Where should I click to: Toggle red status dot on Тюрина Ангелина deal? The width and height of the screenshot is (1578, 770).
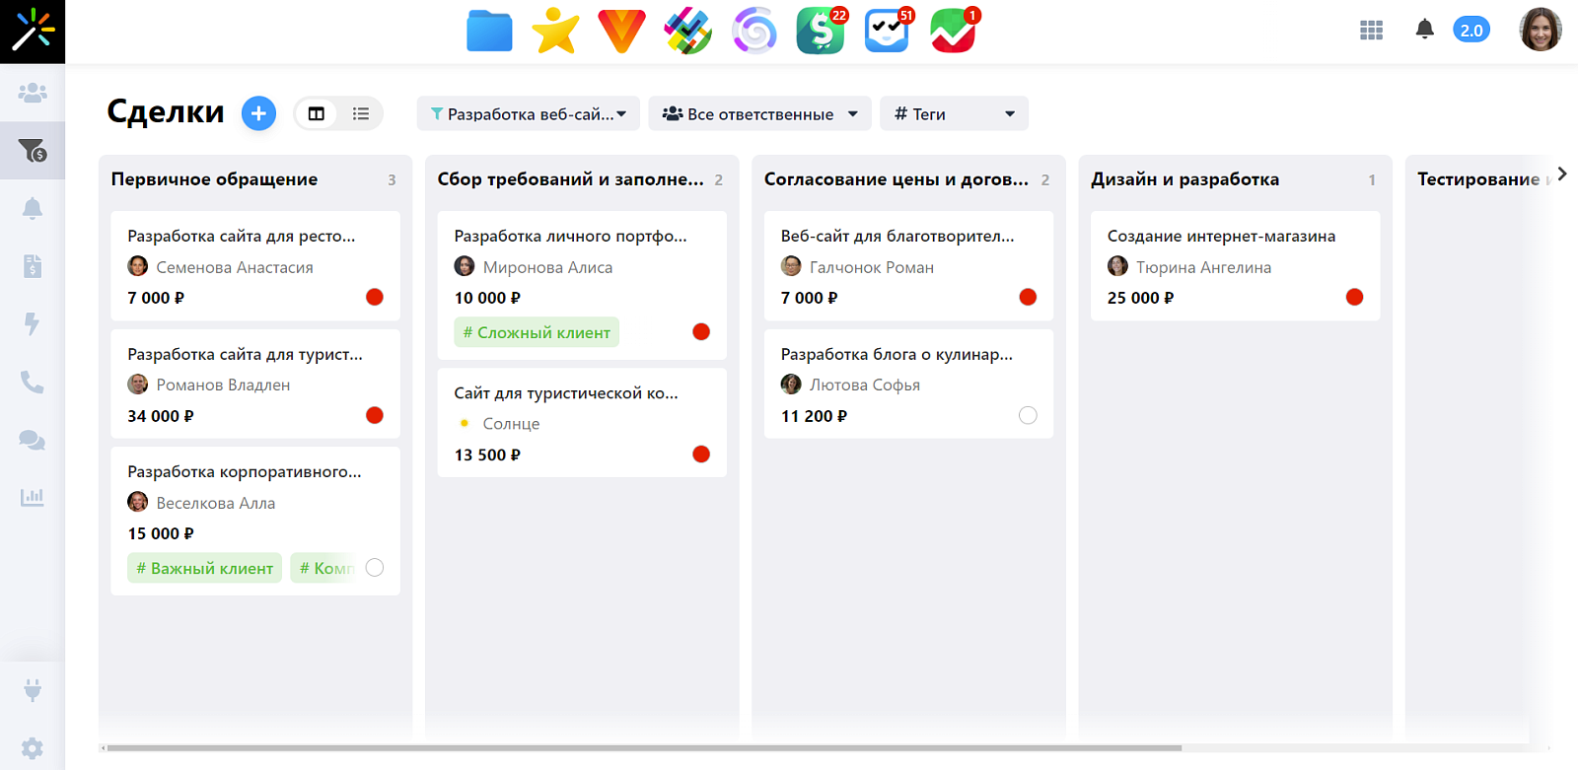click(x=1355, y=297)
